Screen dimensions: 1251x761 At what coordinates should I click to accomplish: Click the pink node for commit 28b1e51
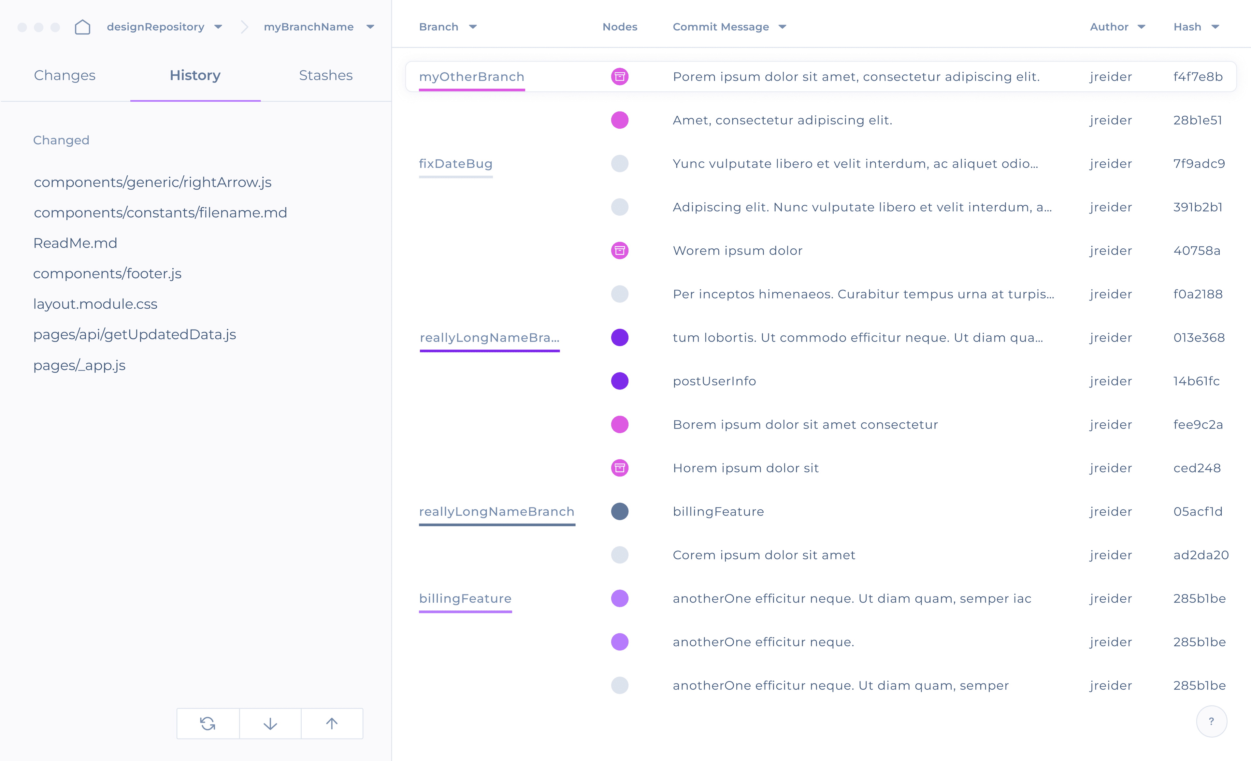[619, 120]
